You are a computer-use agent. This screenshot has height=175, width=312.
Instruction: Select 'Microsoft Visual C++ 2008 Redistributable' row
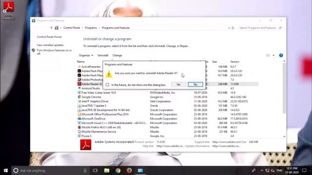tap(168, 123)
